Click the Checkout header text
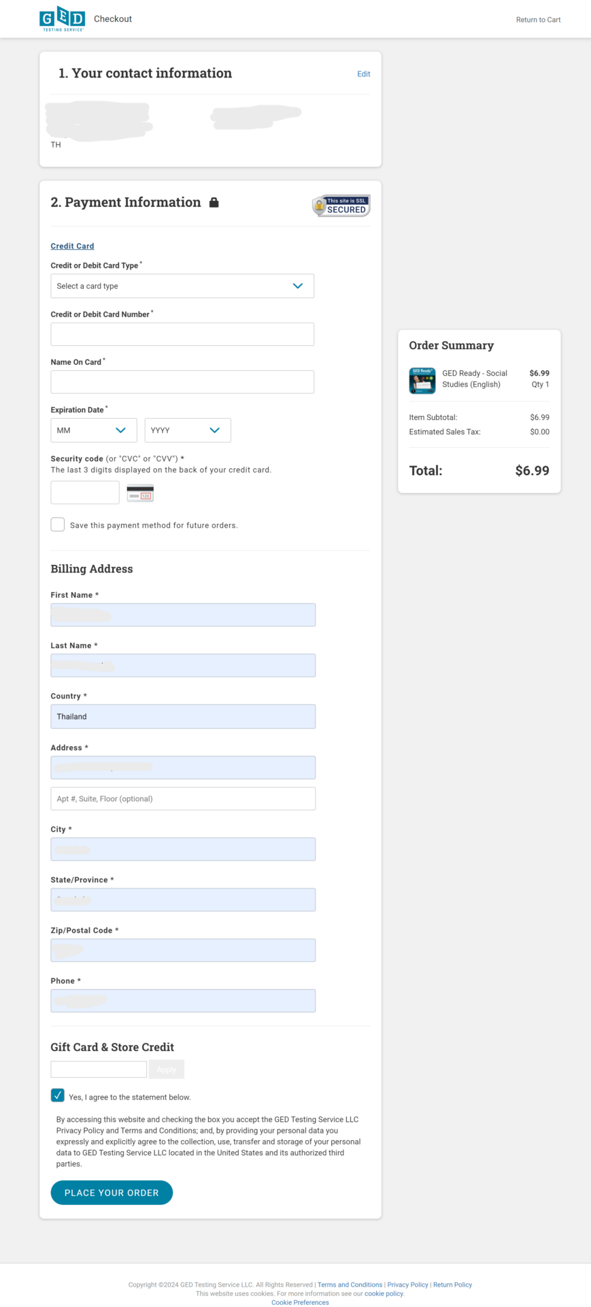591x1307 pixels. (113, 19)
